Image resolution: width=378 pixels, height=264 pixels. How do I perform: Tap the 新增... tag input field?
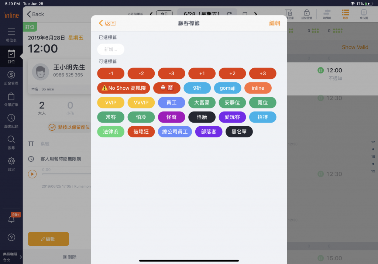111,49
